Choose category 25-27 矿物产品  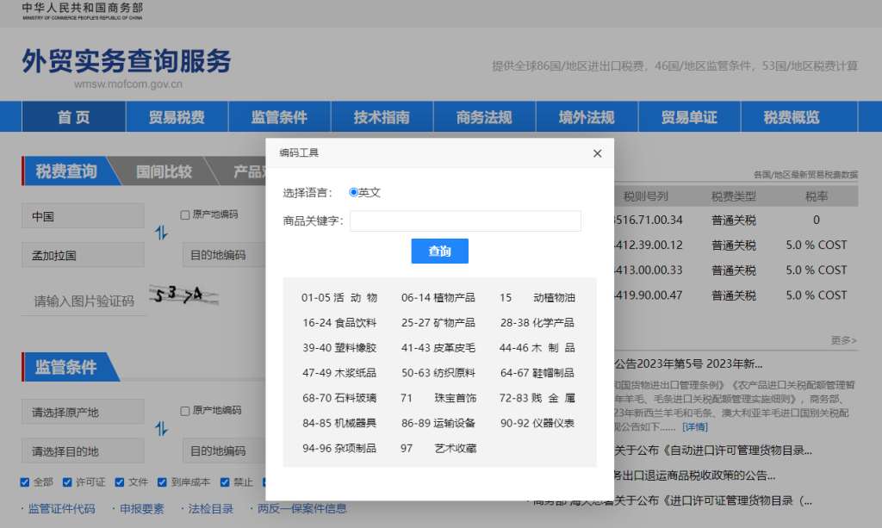438,323
